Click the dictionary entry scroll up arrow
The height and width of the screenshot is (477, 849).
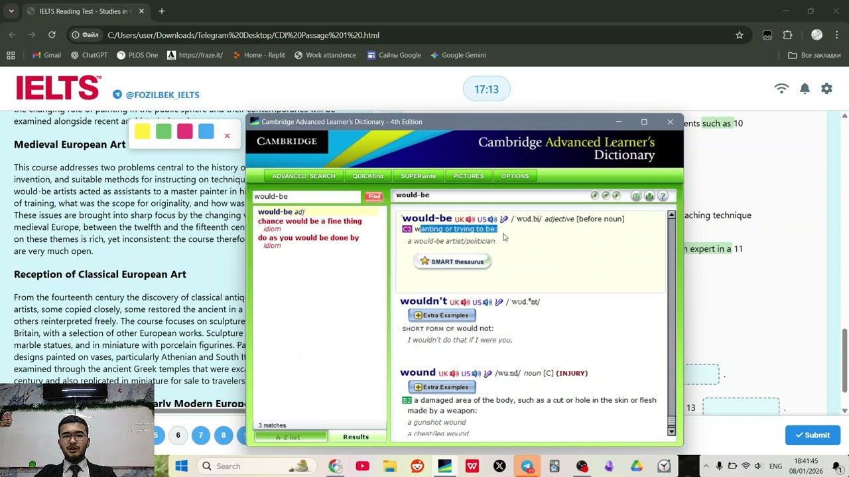(x=671, y=215)
